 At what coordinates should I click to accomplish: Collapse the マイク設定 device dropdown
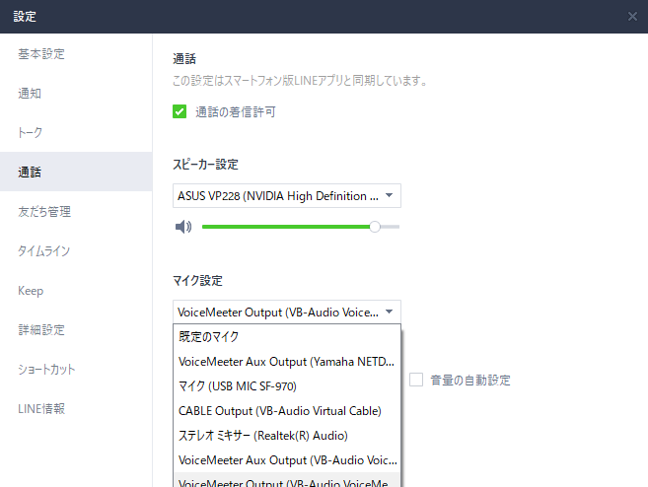(x=287, y=312)
